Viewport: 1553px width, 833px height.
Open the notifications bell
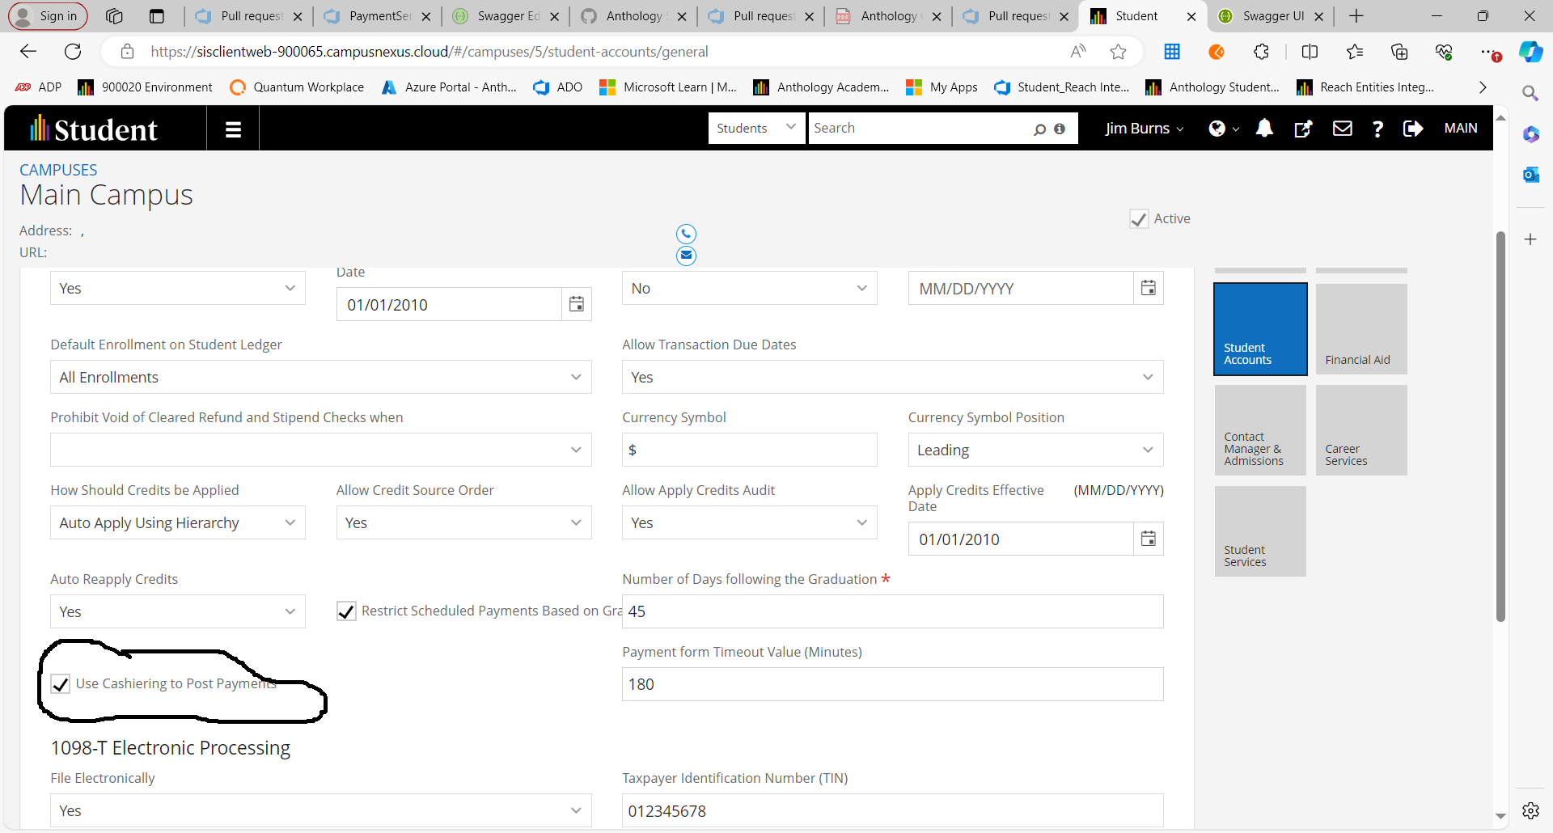[1264, 129]
